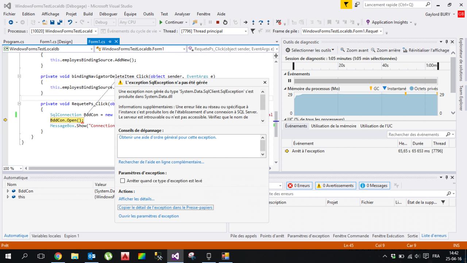Click the Rechercher des événements search field

tap(421, 134)
